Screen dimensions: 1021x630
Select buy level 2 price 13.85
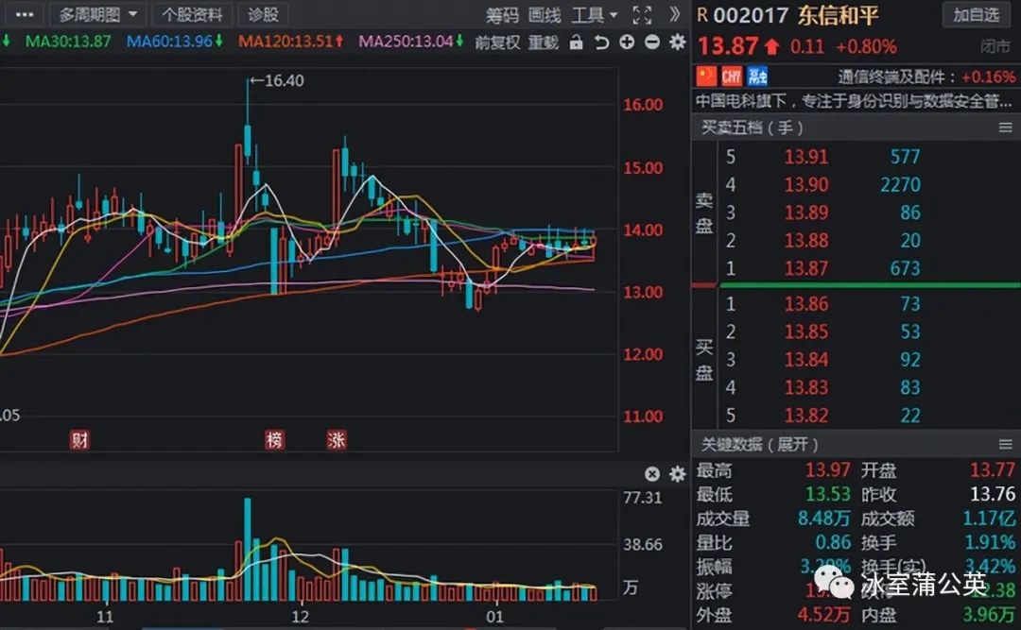click(x=806, y=332)
